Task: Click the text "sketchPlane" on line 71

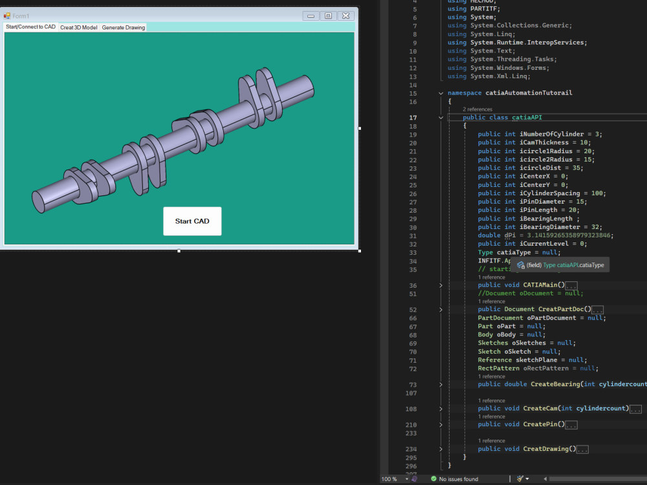Action: (536, 360)
